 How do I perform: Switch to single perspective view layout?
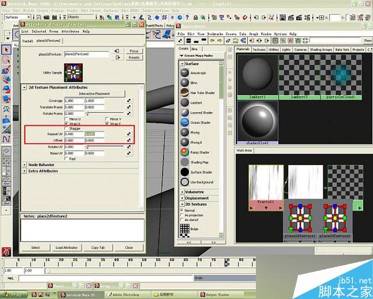pyautogui.click(x=6, y=151)
